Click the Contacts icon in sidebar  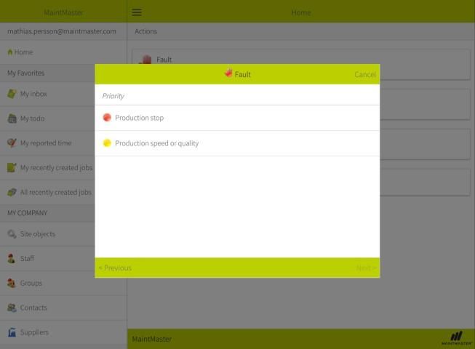[12, 308]
